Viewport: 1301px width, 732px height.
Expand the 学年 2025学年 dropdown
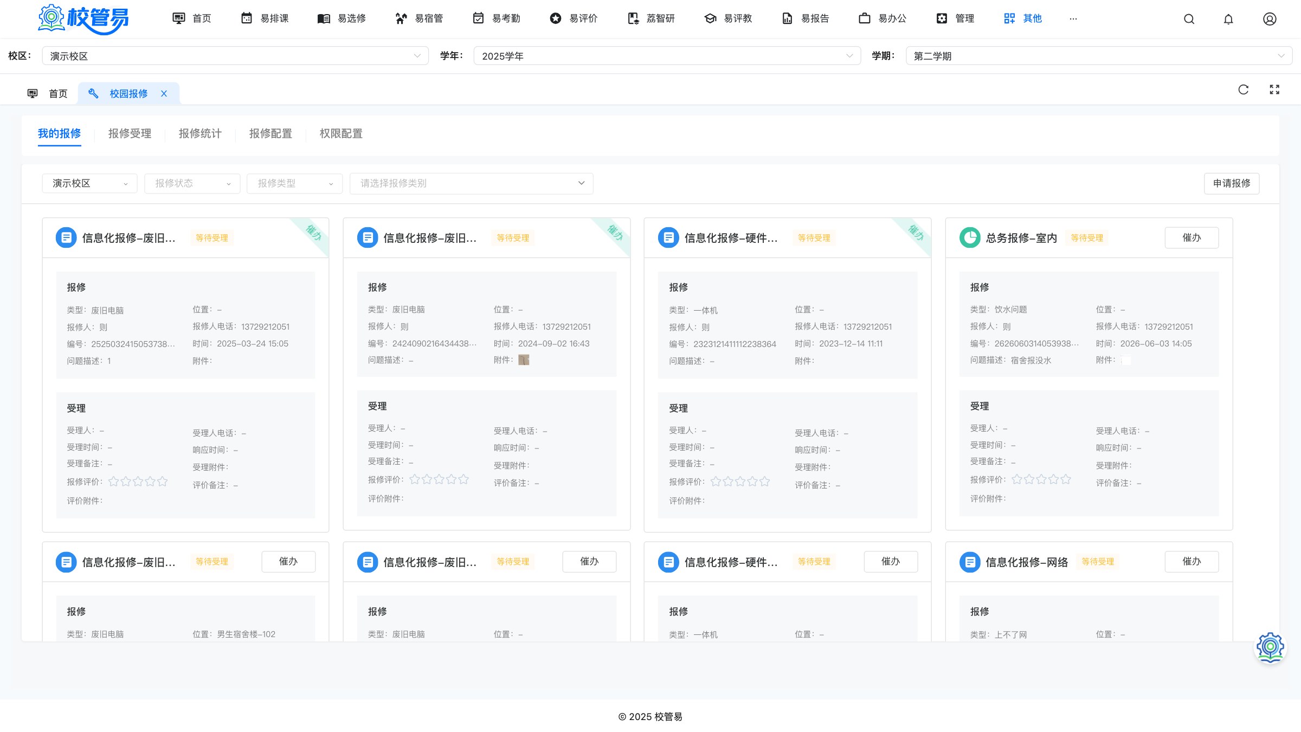[667, 56]
